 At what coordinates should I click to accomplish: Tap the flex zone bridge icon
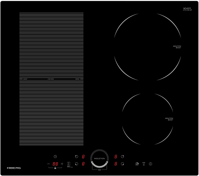69,164
